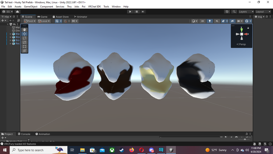Click the search magnifier in toolbar
The height and width of the screenshot is (154, 273).
(x=234, y=12)
